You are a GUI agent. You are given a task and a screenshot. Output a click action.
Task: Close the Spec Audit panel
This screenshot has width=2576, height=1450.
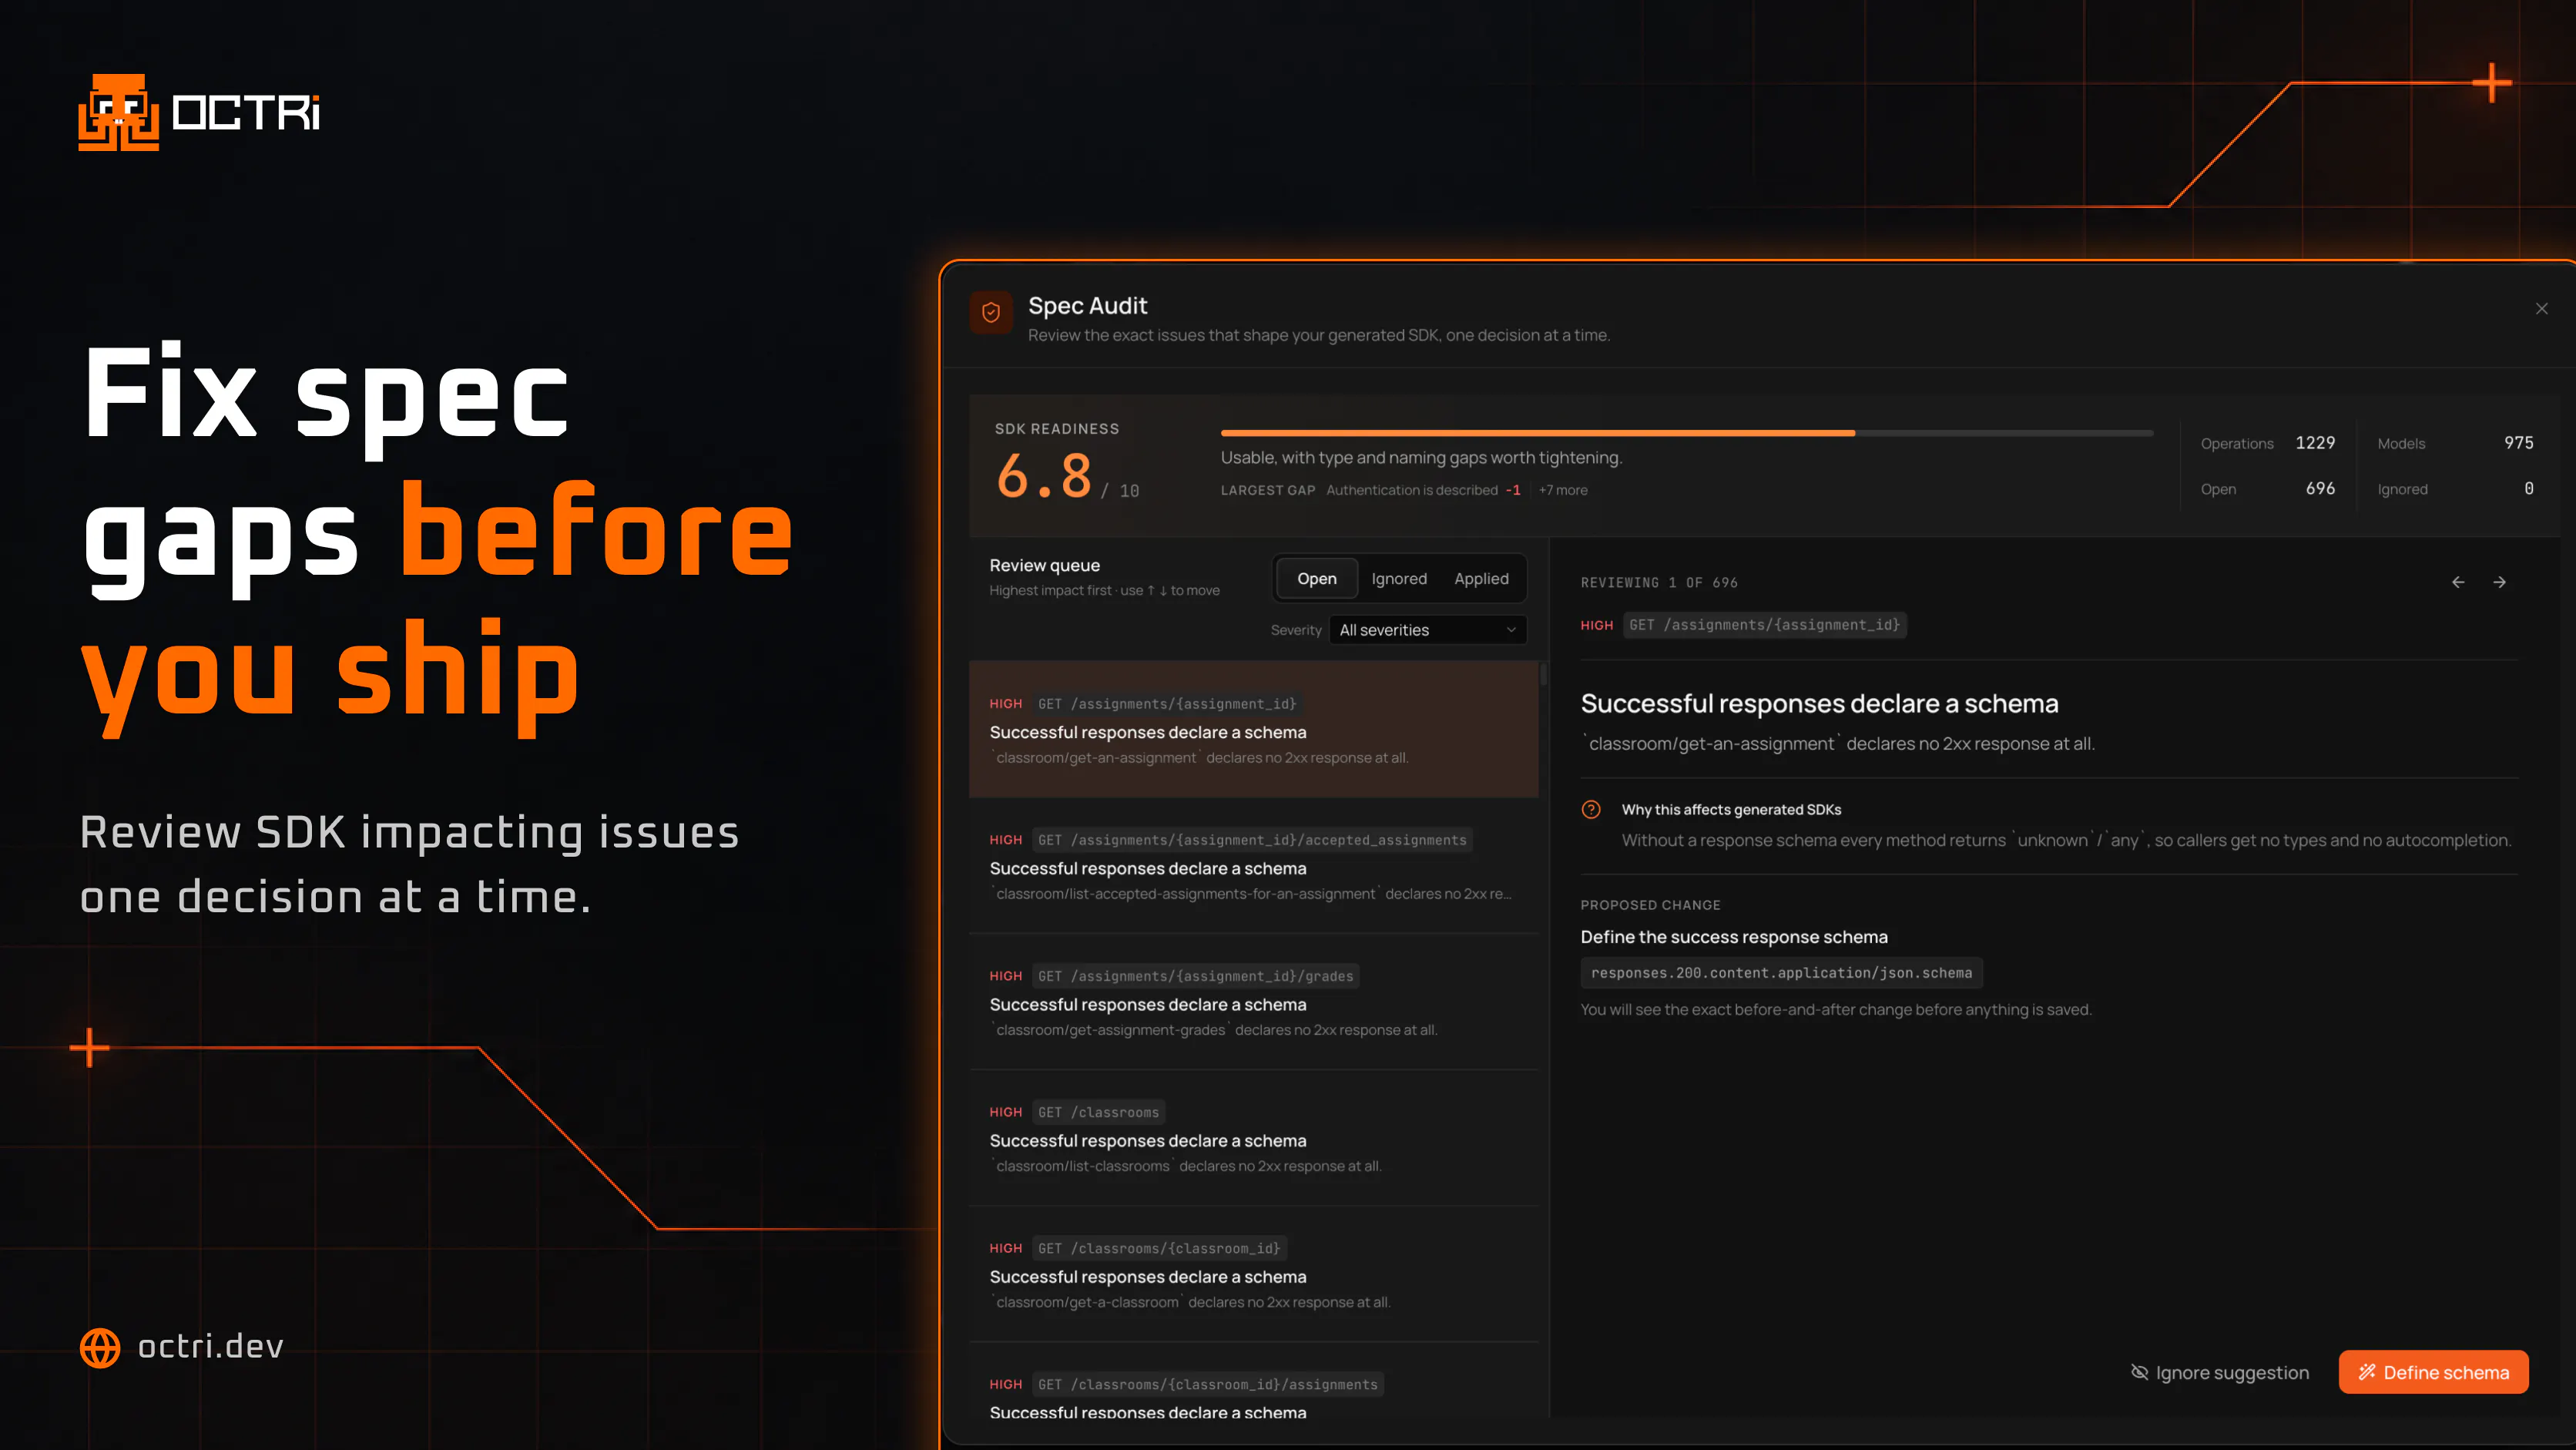click(2541, 309)
